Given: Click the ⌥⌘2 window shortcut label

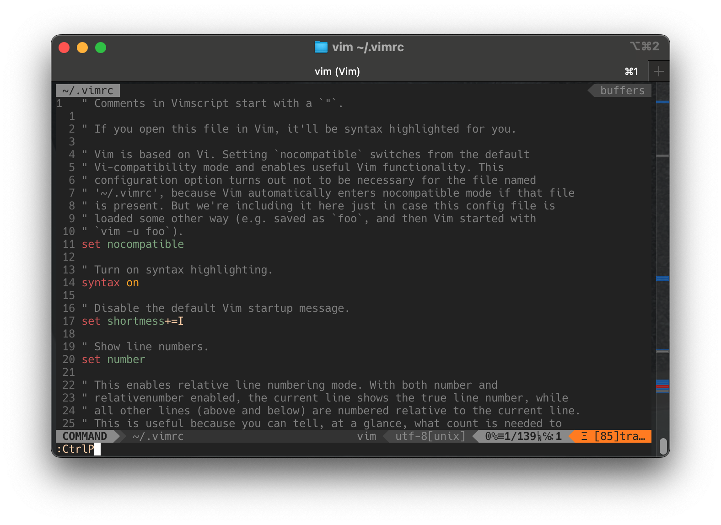Looking at the screenshot, I should point(645,46).
